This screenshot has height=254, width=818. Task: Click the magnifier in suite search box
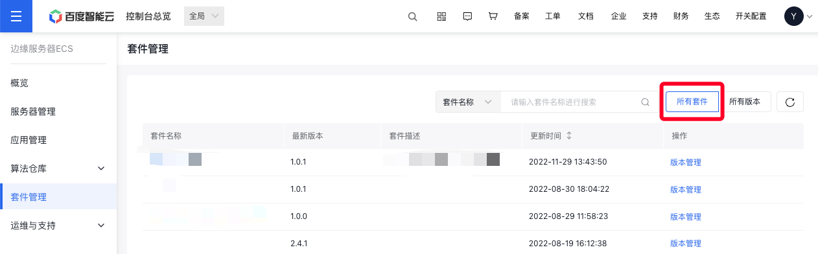click(645, 102)
